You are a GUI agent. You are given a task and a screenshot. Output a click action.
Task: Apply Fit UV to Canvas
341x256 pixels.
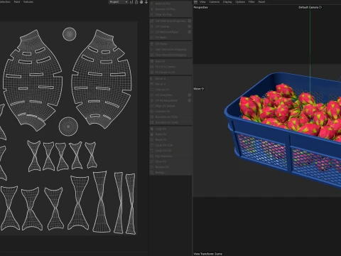click(170, 67)
